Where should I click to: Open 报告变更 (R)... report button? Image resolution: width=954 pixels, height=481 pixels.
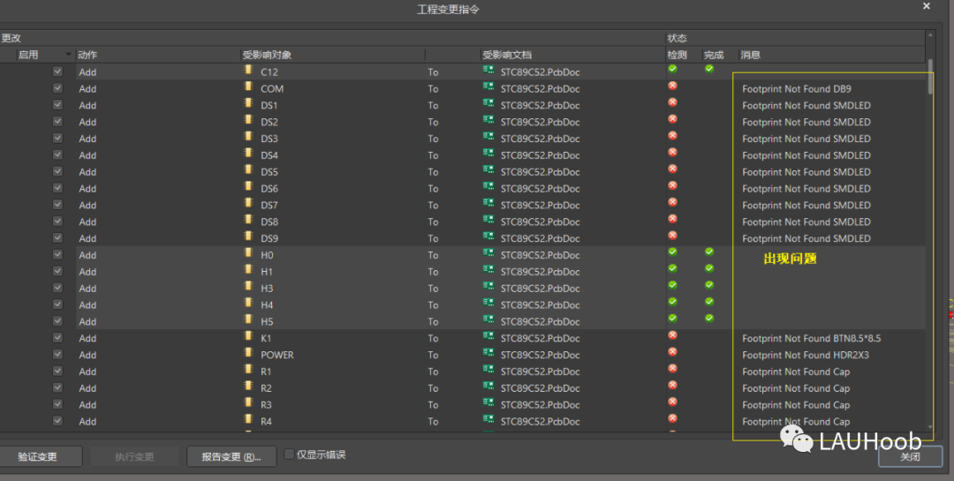click(231, 456)
